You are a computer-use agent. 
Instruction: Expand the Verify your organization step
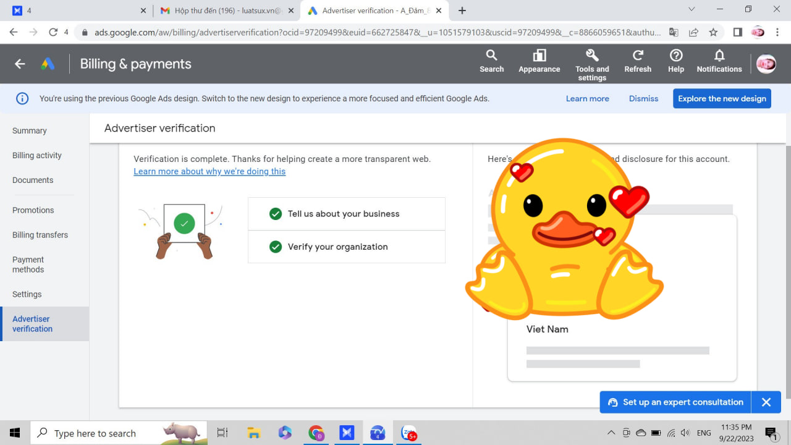click(x=347, y=247)
